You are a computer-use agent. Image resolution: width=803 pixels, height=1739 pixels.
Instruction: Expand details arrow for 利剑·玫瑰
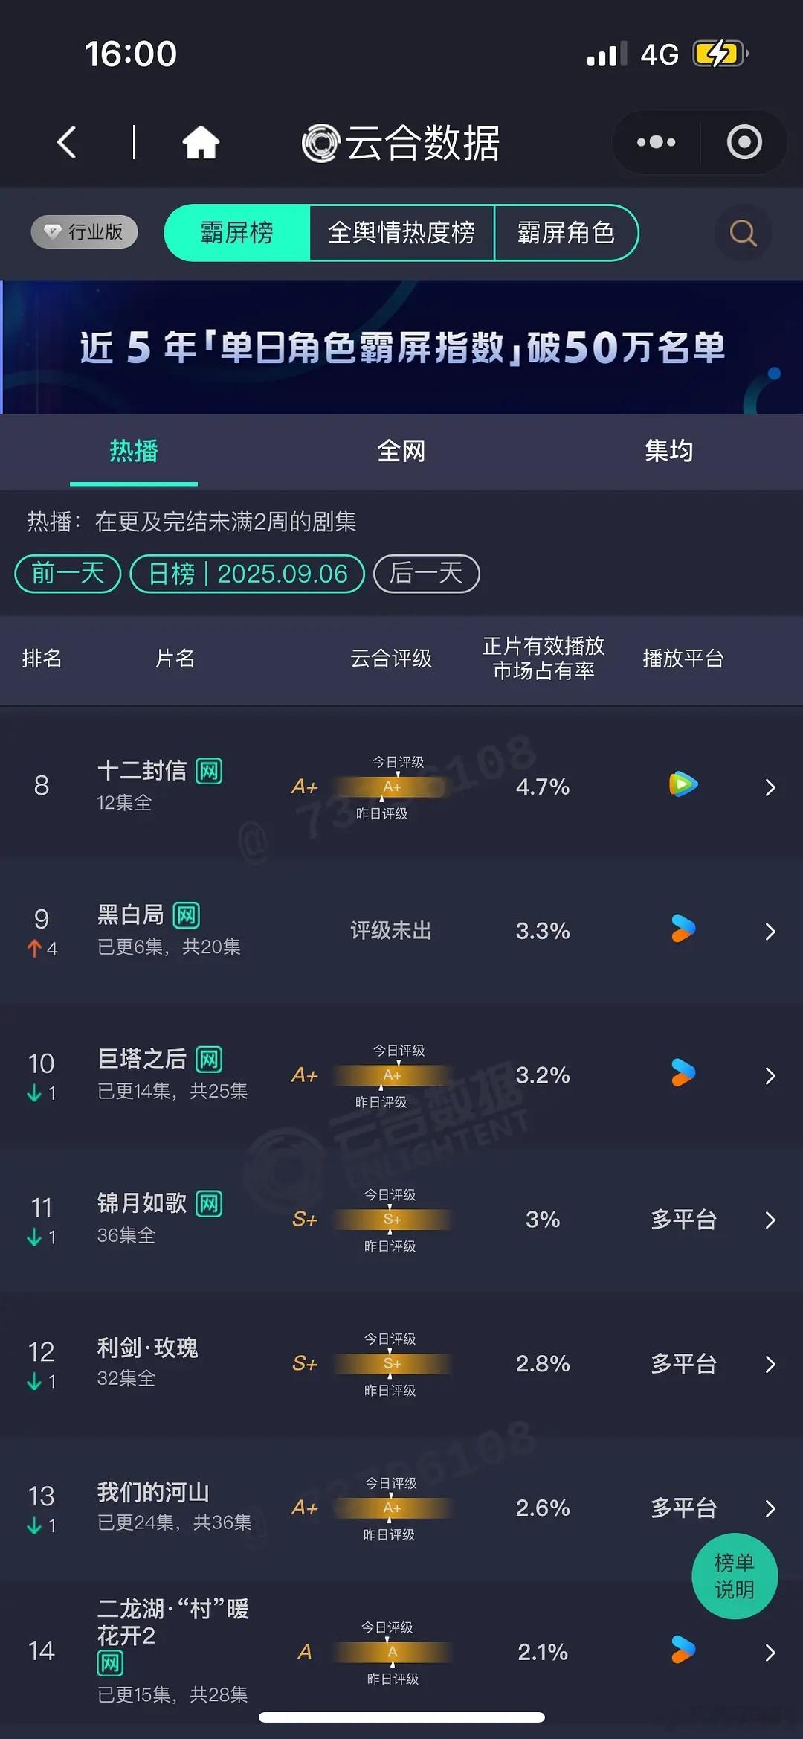[x=770, y=1364]
